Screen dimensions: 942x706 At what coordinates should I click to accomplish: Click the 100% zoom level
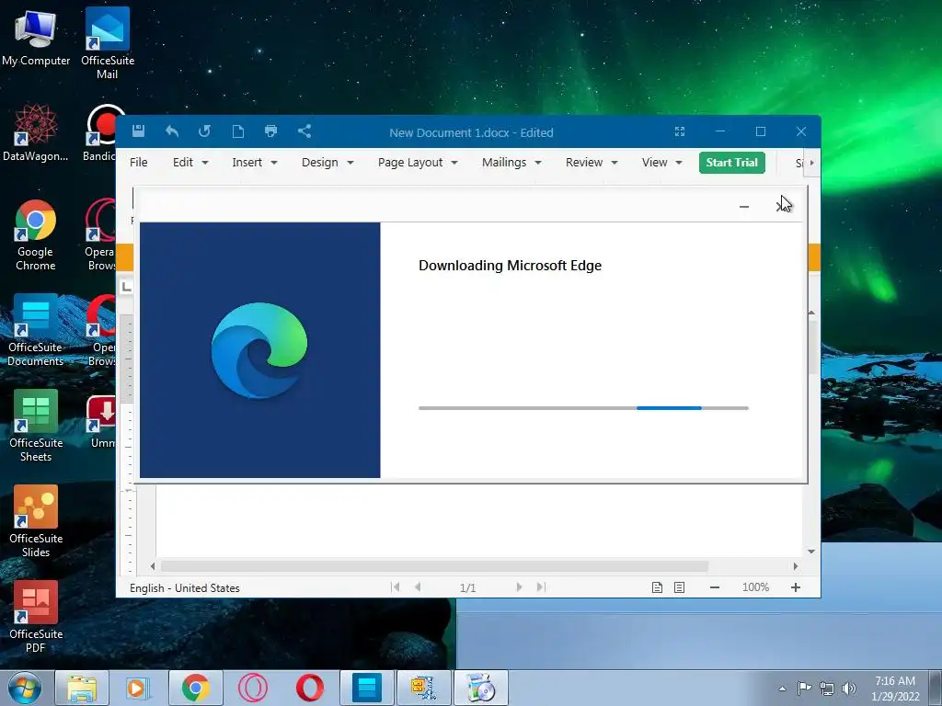tap(755, 587)
